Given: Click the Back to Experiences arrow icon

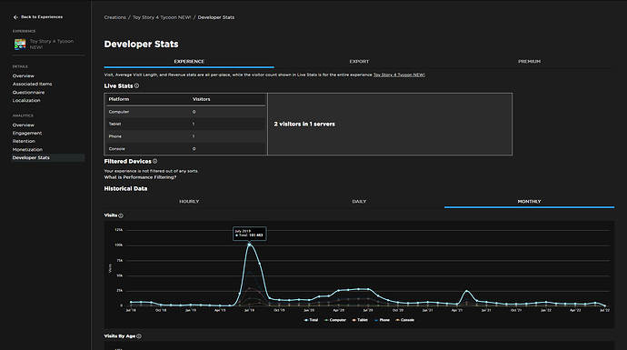Looking at the screenshot, I should [x=15, y=17].
